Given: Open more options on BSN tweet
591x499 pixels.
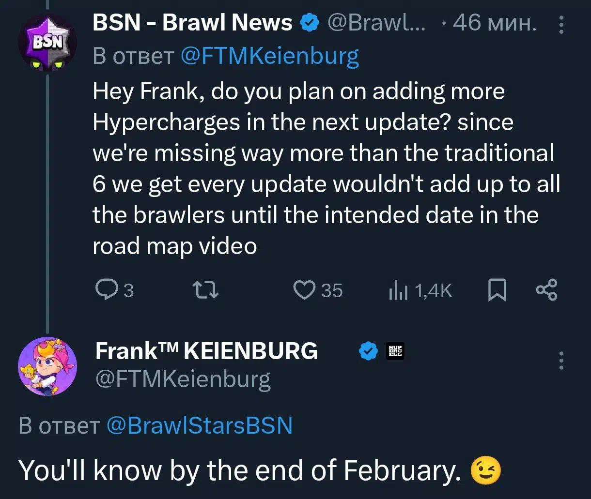Looking at the screenshot, I should 561,24.
